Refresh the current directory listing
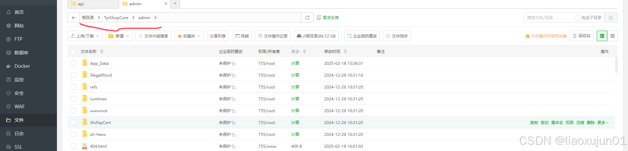The height and width of the screenshot is (151, 628). 307,18
